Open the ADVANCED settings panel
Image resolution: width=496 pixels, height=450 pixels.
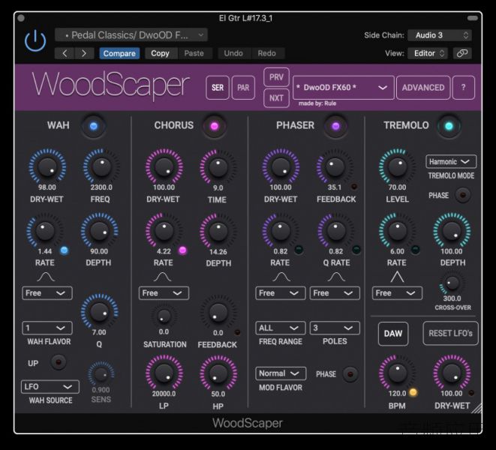[423, 88]
